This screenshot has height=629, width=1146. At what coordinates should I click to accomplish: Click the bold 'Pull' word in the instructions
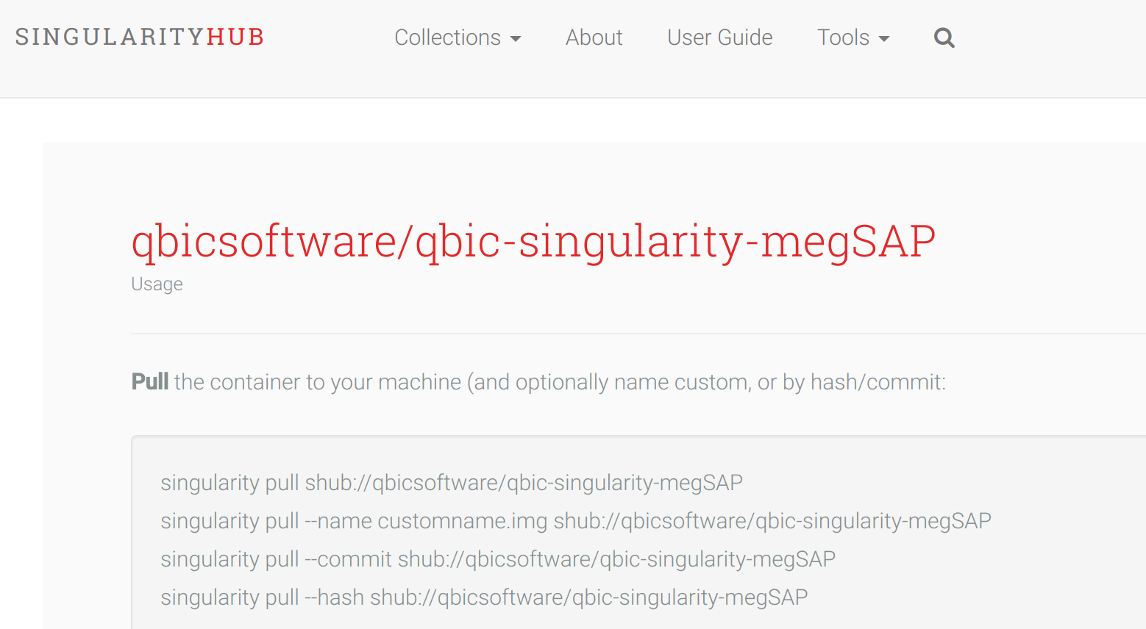150,382
